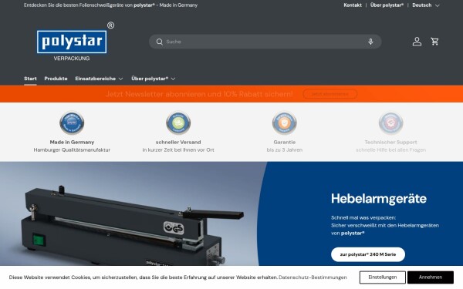The image size is (463, 289).
Task: Click the polystar Verpackung logo
Action: point(76,42)
